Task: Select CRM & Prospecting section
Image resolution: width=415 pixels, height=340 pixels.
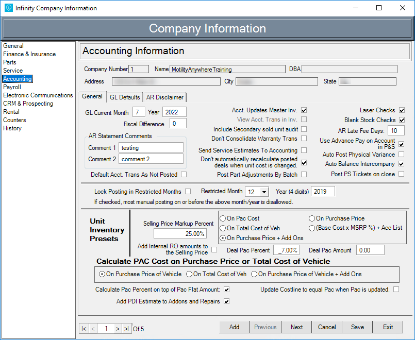Action: [x=28, y=104]
